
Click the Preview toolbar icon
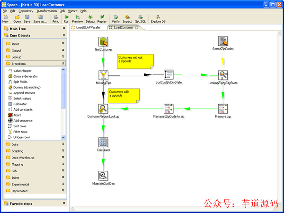click(x=78, y=17)
